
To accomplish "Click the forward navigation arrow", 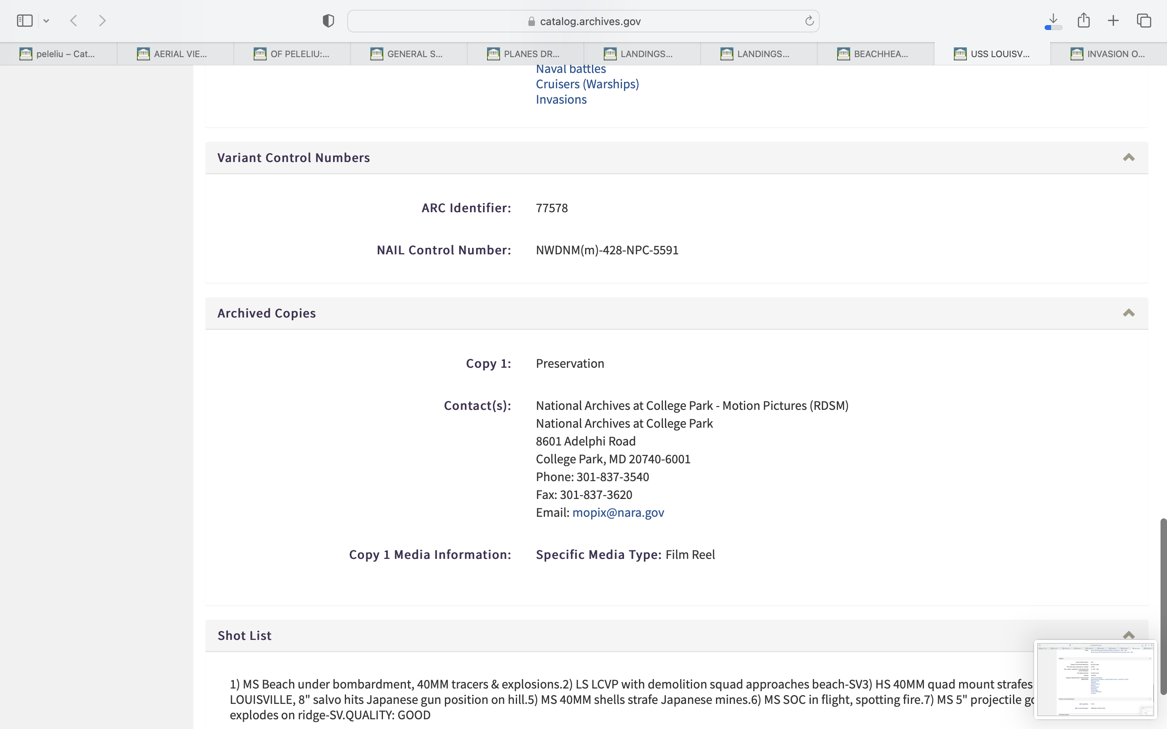I will tap(102, 21).
